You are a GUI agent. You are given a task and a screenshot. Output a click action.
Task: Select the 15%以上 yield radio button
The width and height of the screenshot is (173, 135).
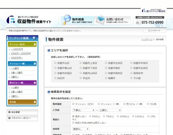148,116
